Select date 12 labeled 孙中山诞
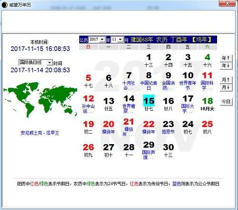Viewport: 238px width, 210px height. [89, 104]
